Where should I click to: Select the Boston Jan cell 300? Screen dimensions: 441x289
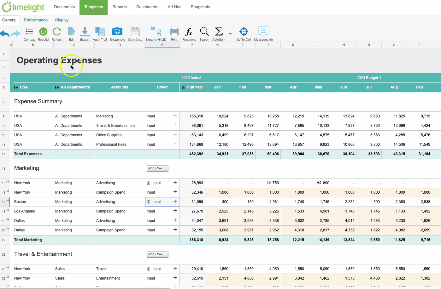click(218, 202)
